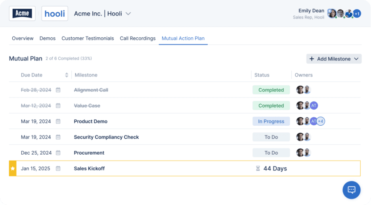The image size is (371, 205).
Task: Click owner avatars on Security Compliancy Check row
Action: click(x=303, y=137)
